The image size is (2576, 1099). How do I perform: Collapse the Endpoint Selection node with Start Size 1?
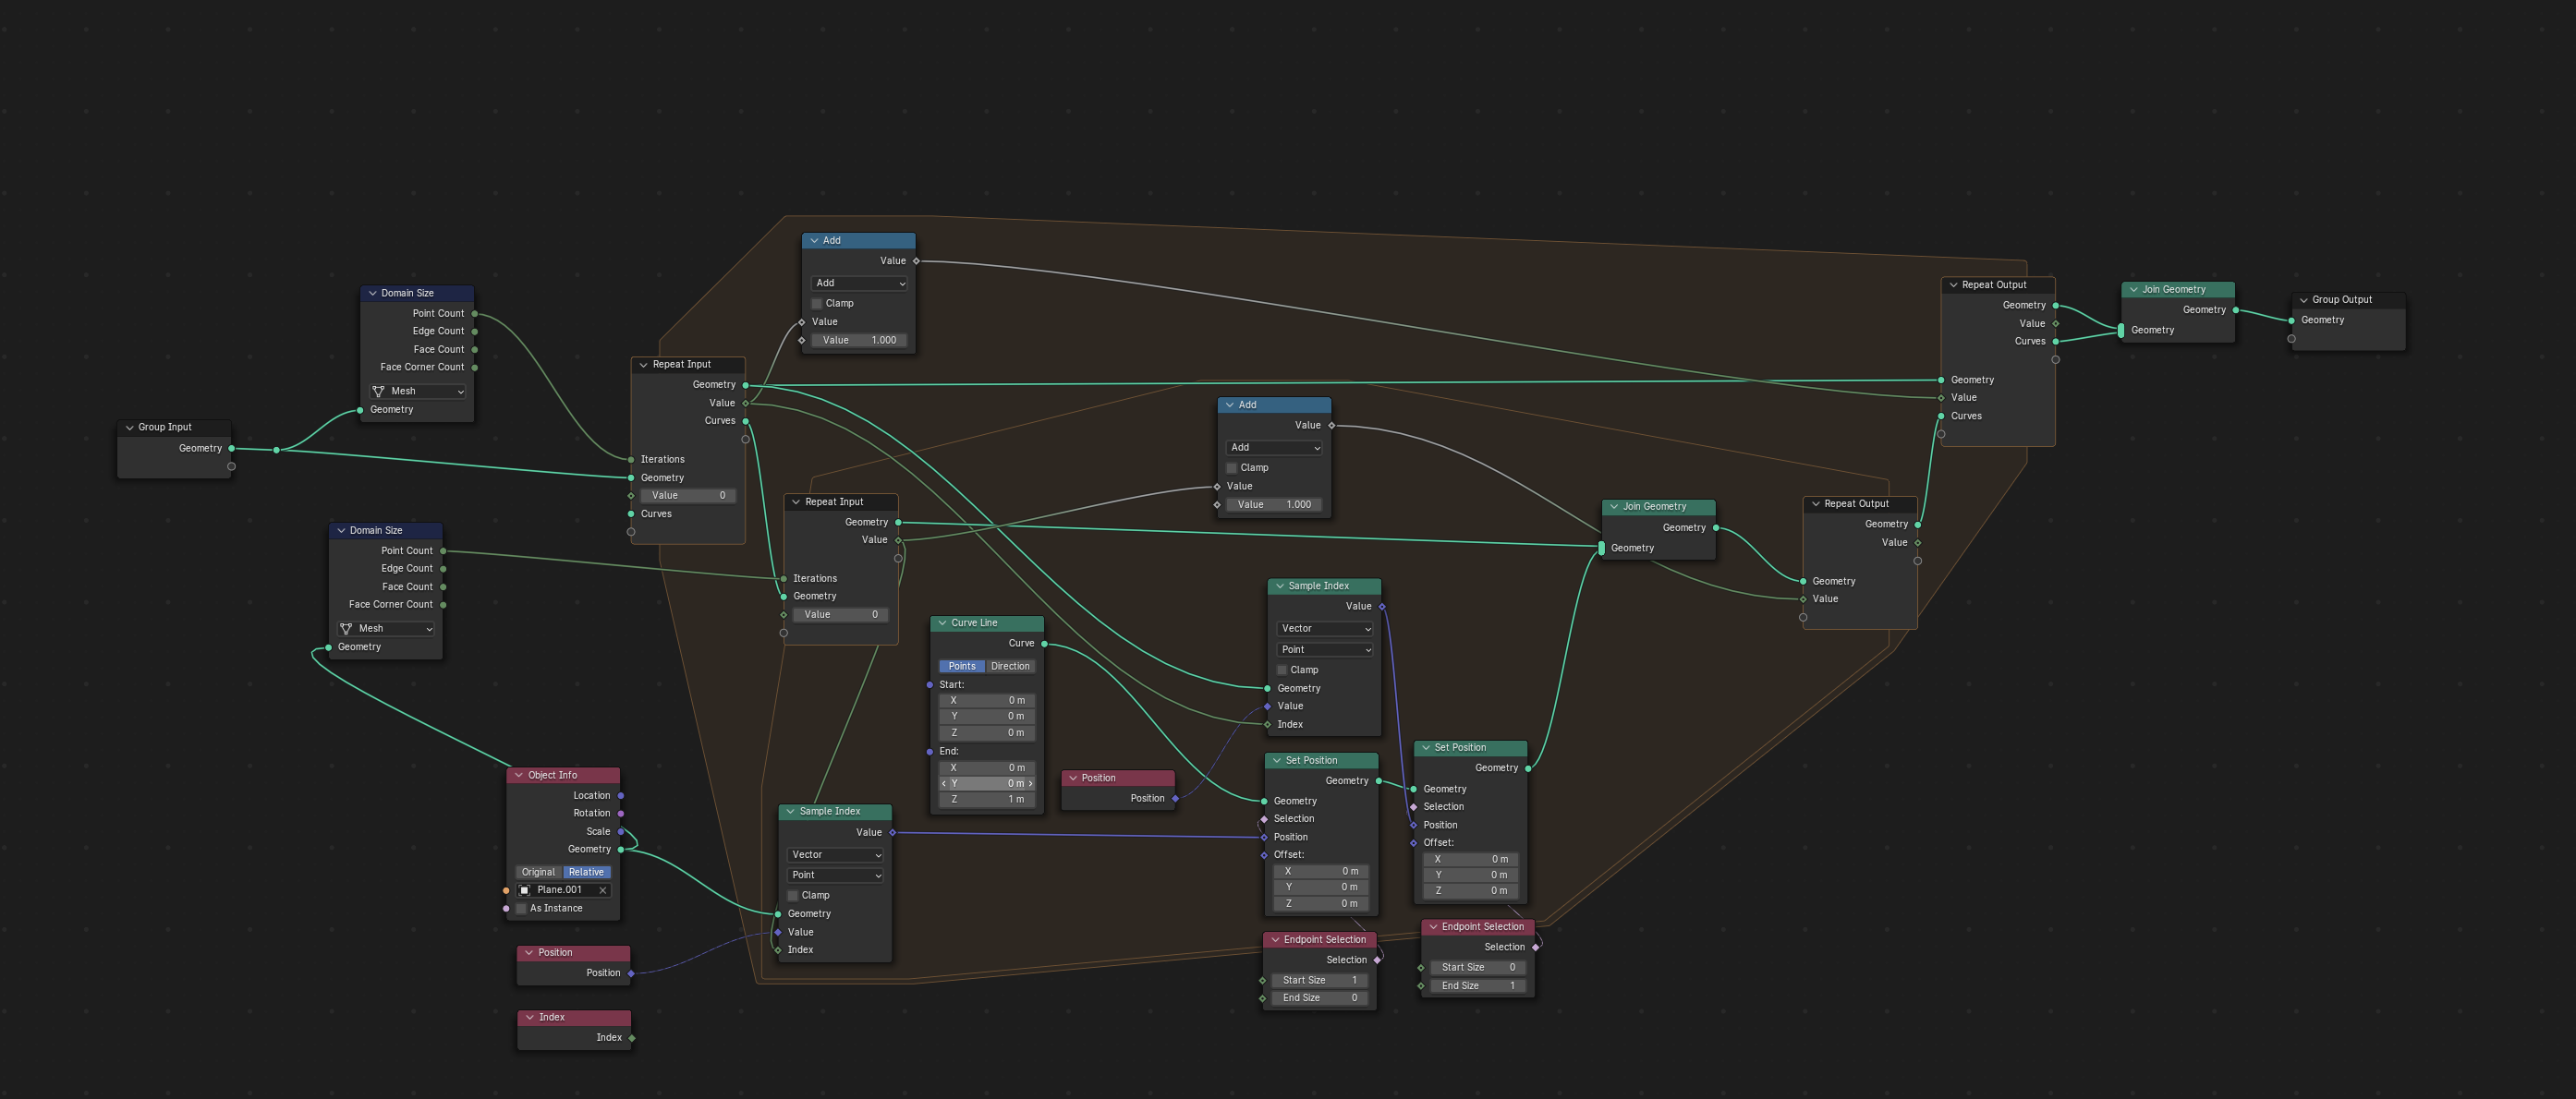click(x=1275, y=940)
